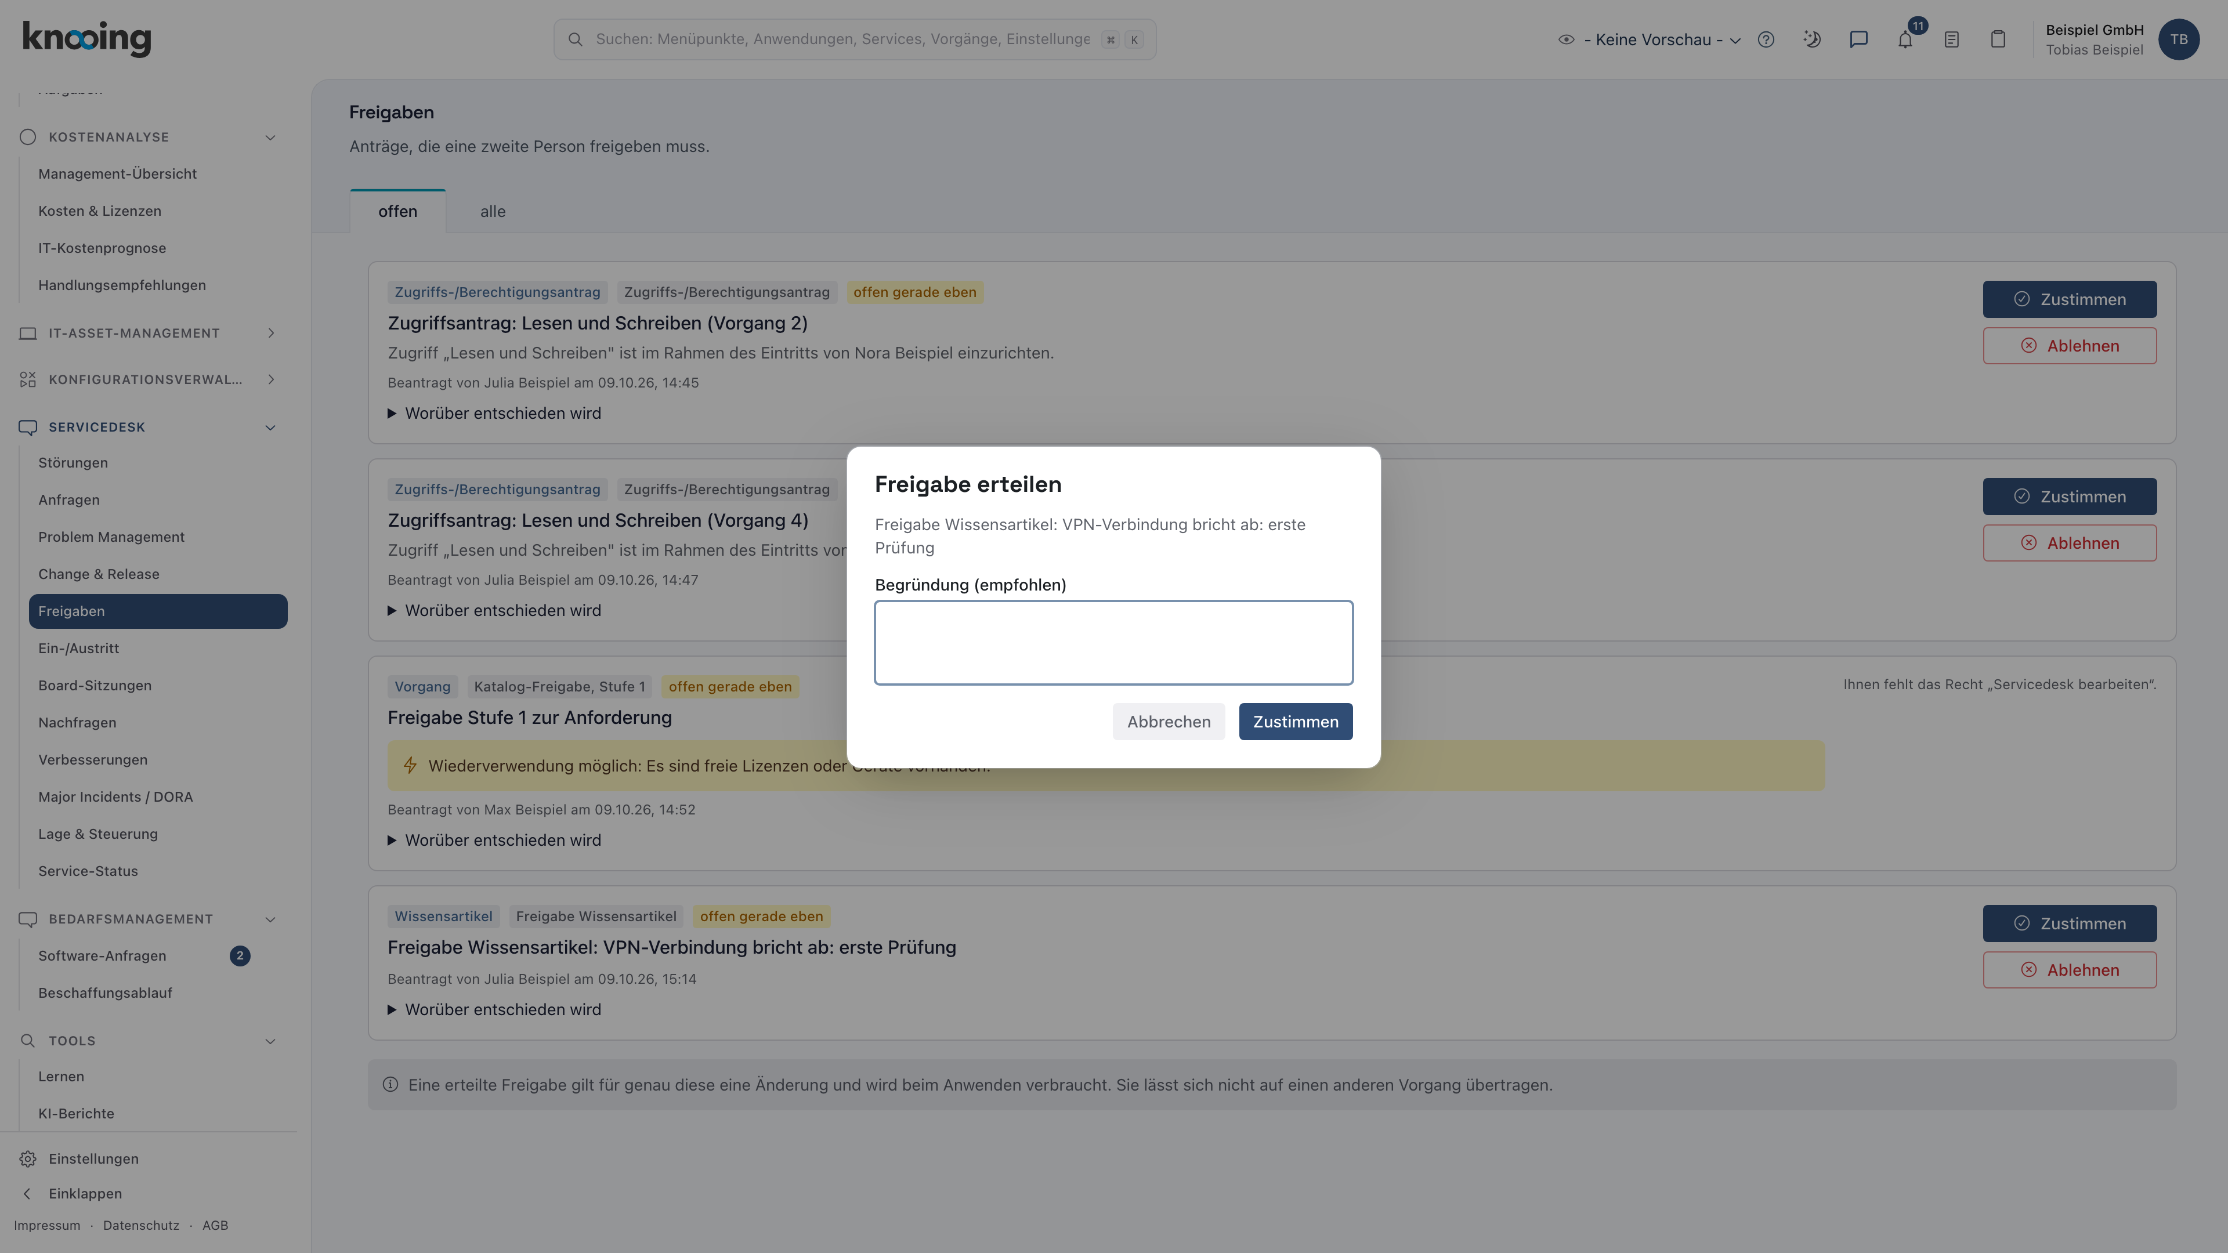
Task: Click the Einstellungen label
Action: click(93, 1159)
